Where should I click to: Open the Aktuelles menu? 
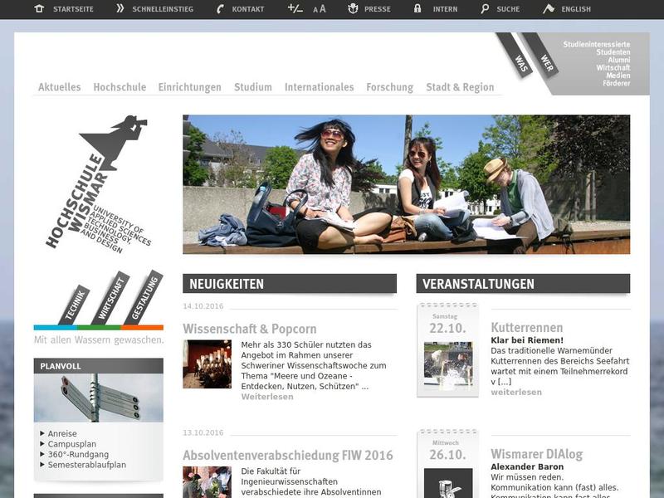pyautogui.click(x=59, y=87)
